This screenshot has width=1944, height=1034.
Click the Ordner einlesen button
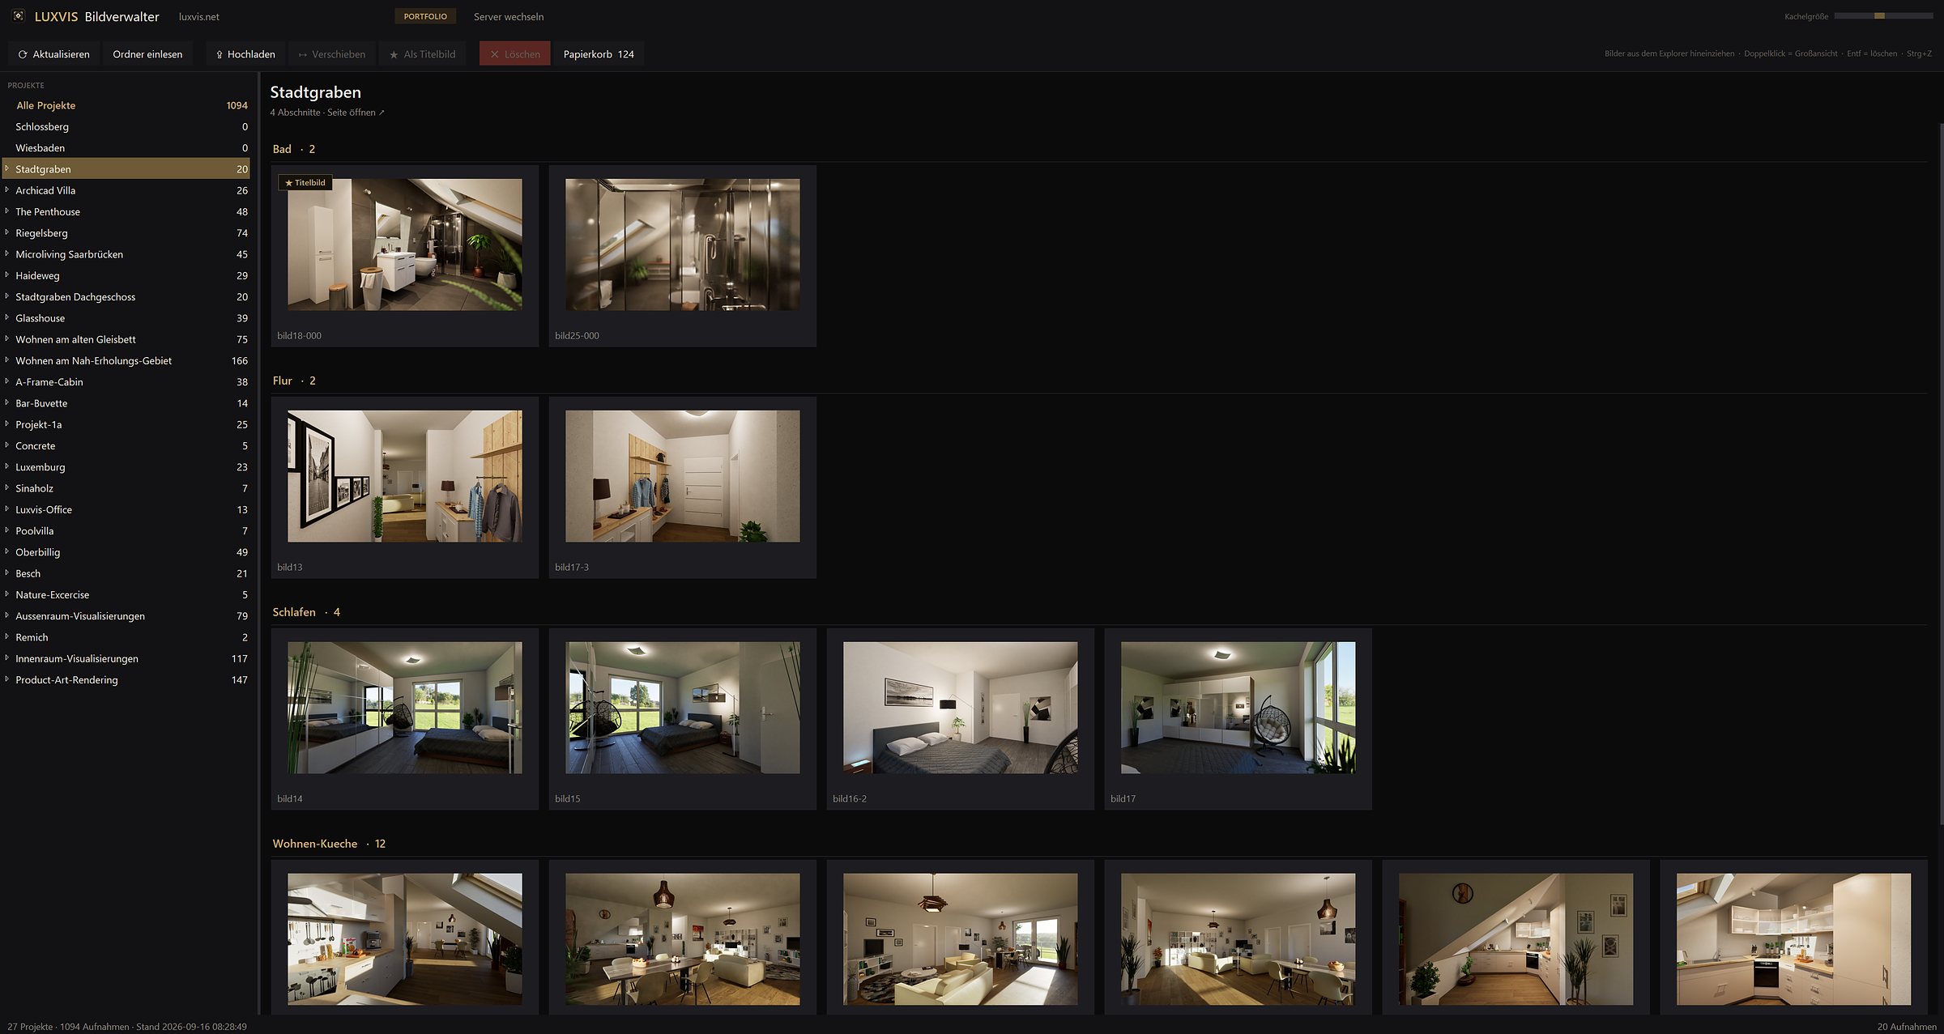[147, 54]
